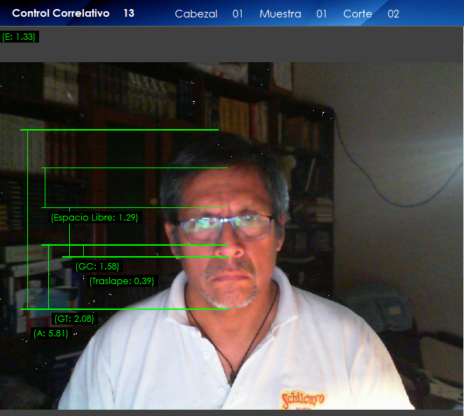Image resolution: width=464 pixels, height=416 pixels.
Task: Click the Corte label in header
Action: [x=358, y=14]
